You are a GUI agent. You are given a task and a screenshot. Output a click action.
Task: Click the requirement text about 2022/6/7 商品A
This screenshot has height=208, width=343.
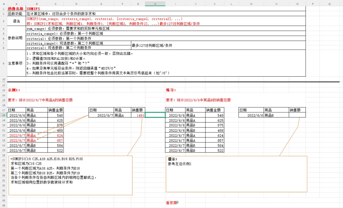click(40, 100)
